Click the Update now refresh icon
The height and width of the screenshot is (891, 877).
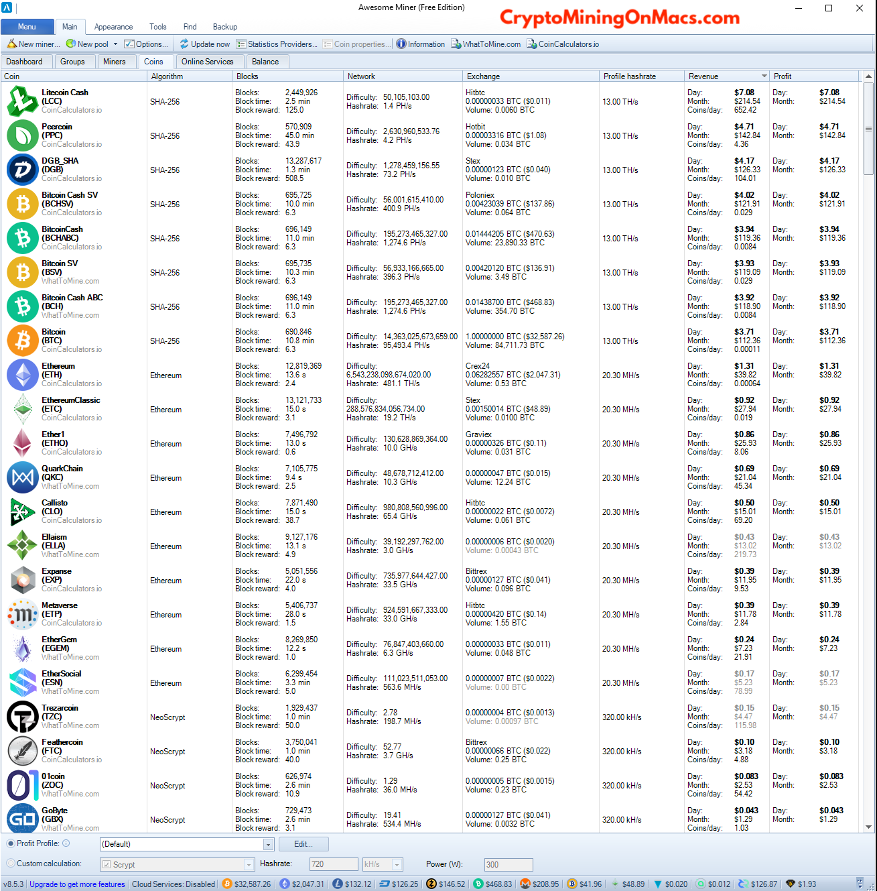pyautogui.click(x=184, y=44)
